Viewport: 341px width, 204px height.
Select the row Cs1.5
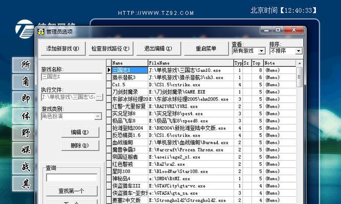point(201,85)
